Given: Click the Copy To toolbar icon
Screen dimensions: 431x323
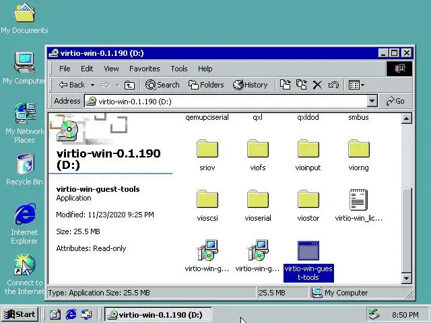Looking at the screenshot, I should [301, 85].
